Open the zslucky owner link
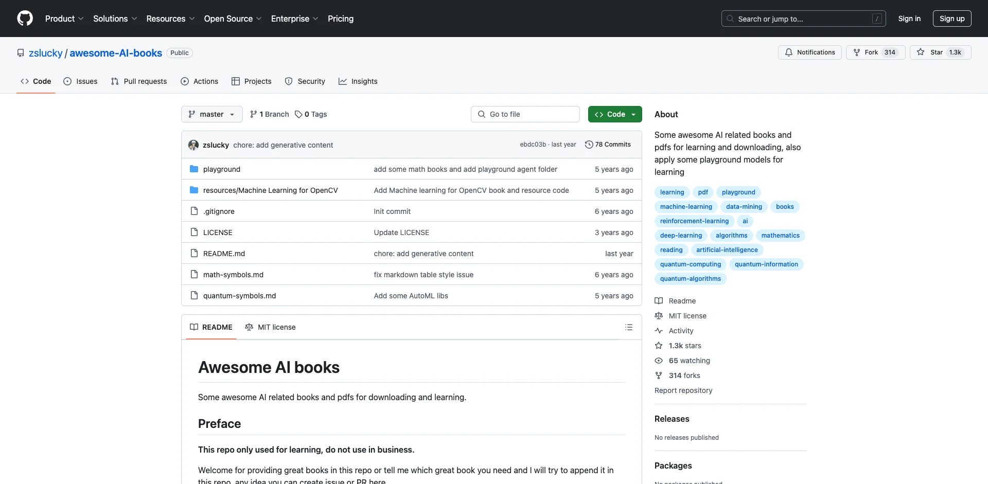The height and width of the screenshot is (484, 988). 45,53
